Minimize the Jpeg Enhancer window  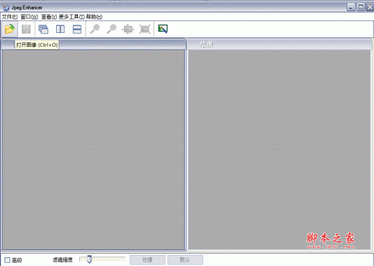pos(351,7)
